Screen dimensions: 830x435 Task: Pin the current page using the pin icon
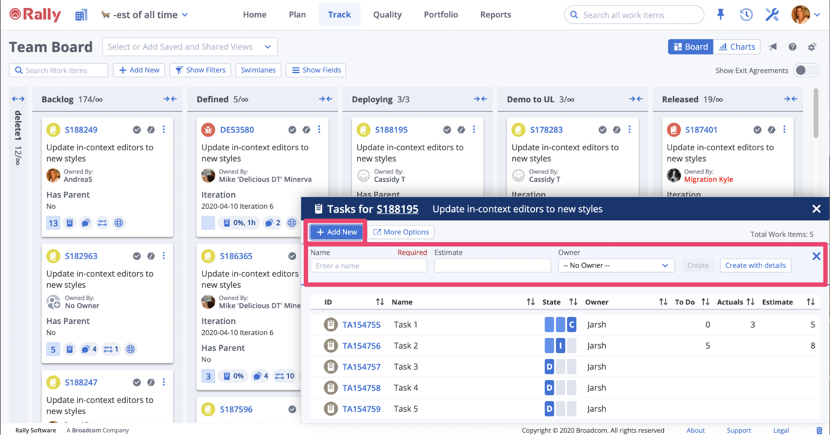pyautogui.click(x=720, y=15)
